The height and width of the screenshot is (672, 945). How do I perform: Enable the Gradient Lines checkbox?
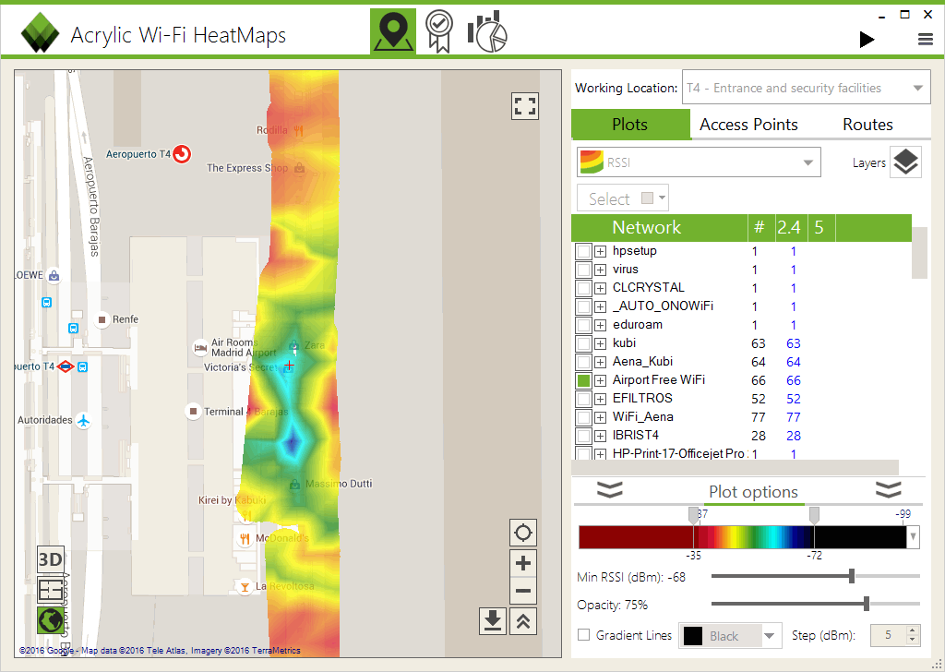point(583,635)
